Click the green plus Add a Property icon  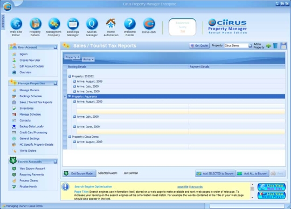pos(268,45)
